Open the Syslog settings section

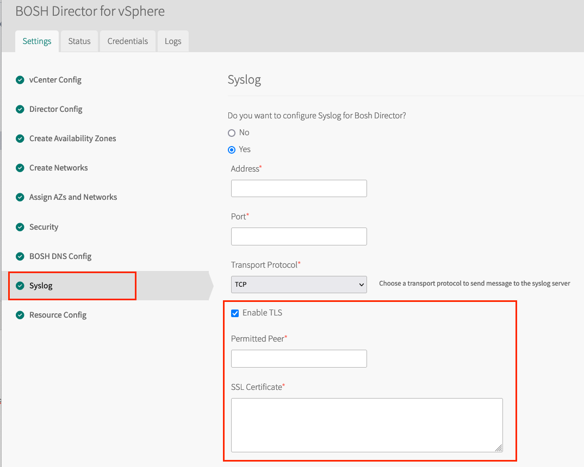(x=41, y=286)
